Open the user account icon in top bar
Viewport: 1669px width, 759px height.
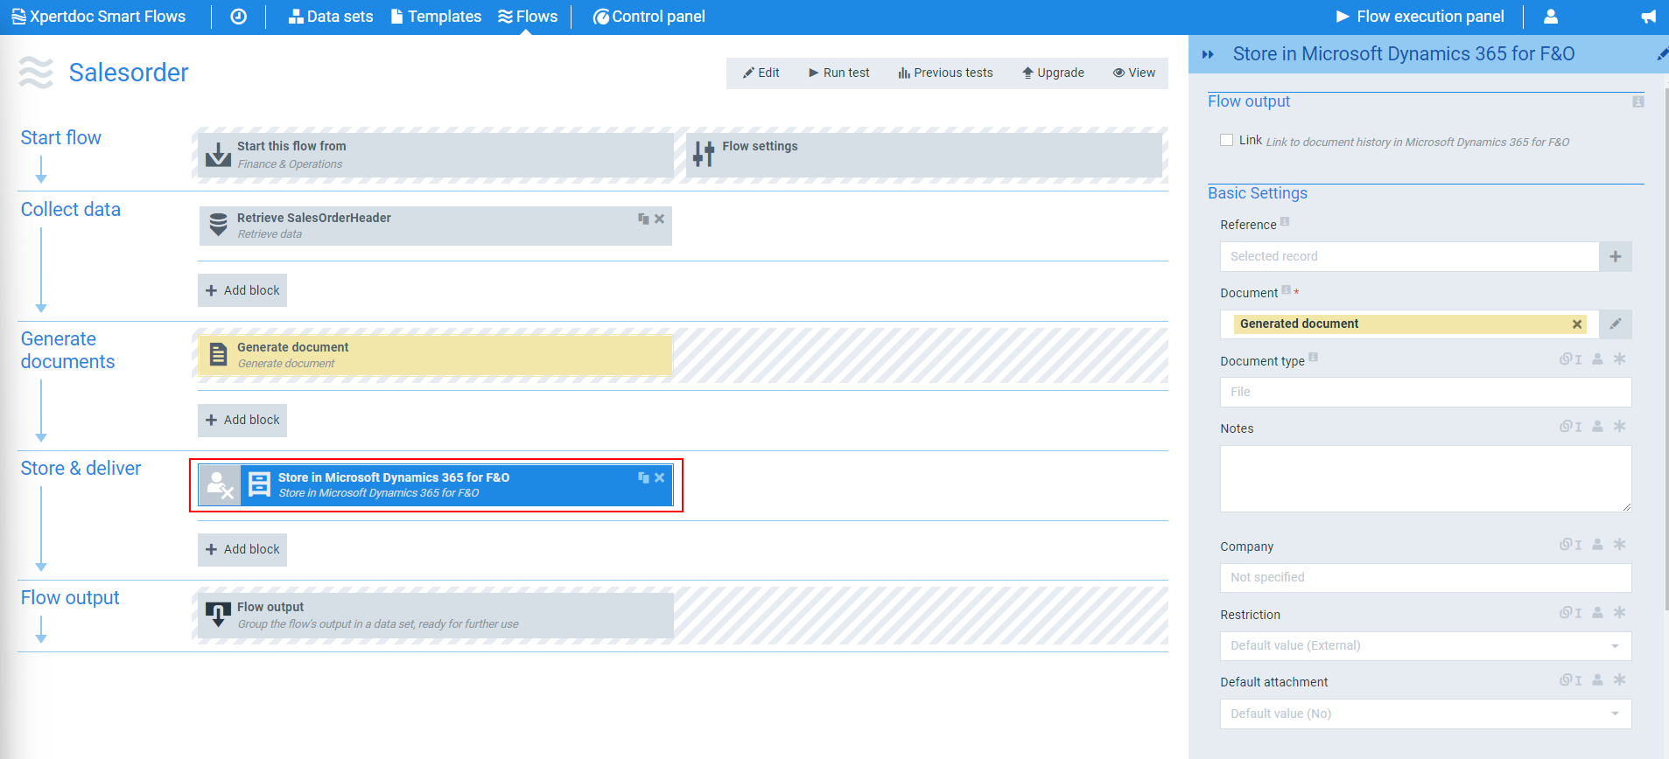(1551, 17)
